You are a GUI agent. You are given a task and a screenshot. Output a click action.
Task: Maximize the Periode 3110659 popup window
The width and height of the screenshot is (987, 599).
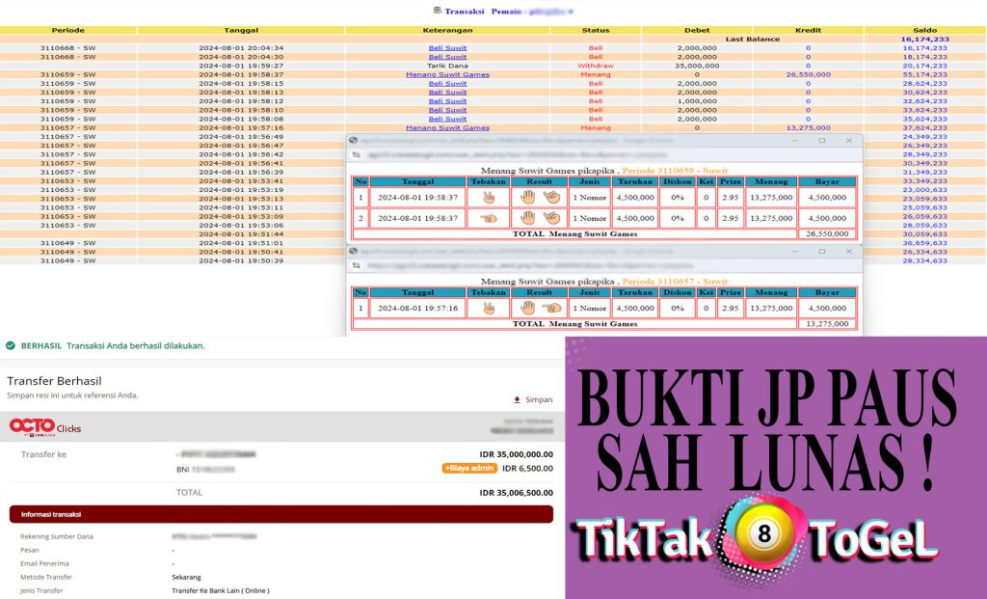coord(821,141)
